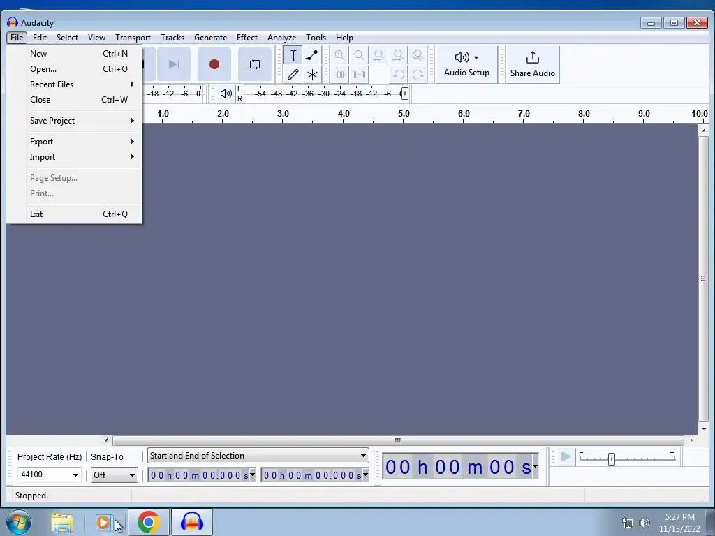Click the playback speed slider handle

click(612, 459)
